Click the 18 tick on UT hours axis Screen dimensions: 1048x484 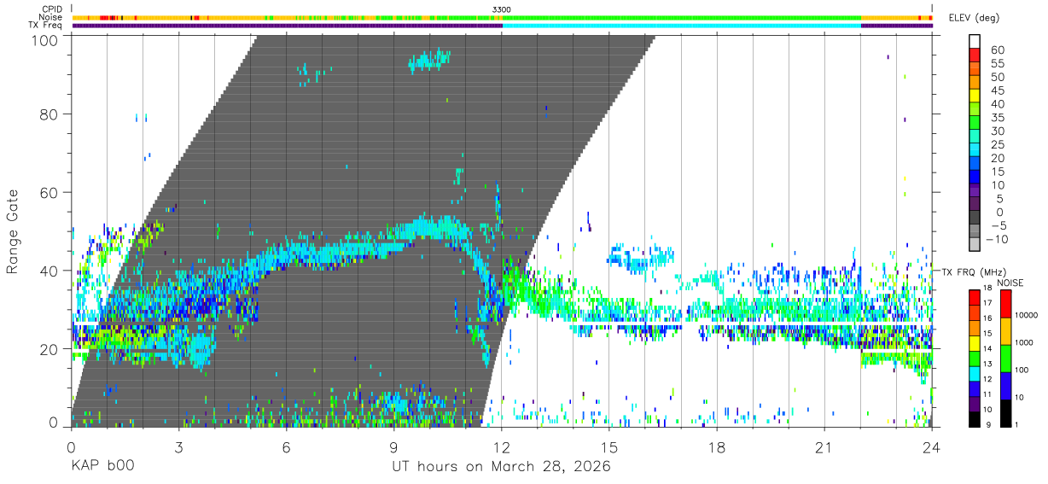[717, 447]
